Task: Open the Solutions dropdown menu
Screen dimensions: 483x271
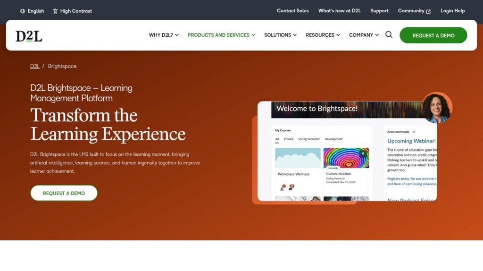Action: pos(280,35)
